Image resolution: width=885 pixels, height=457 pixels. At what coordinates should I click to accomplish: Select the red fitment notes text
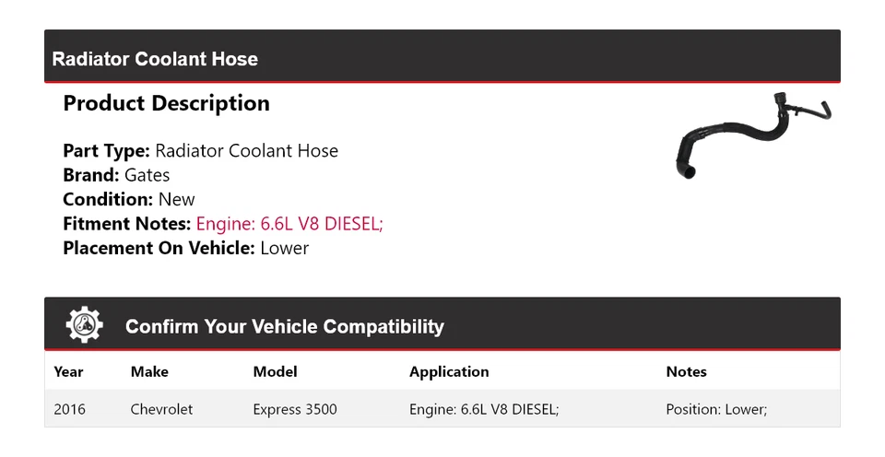pyautogui.click(x=289, y=224)
